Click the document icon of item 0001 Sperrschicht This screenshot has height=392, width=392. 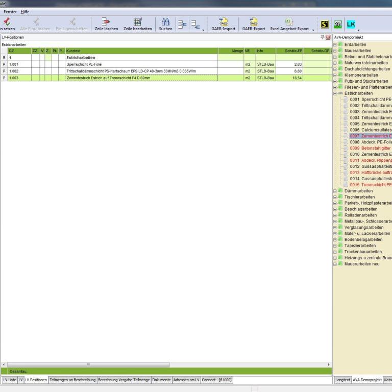pos(346,99)
